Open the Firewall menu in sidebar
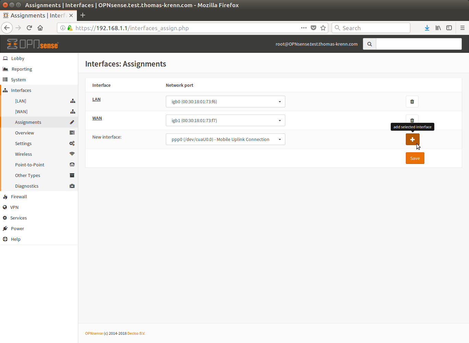 click(19, 197)
